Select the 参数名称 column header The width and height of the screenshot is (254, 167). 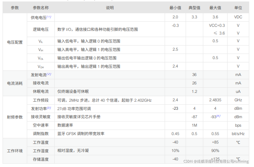(x=41, y=8)
